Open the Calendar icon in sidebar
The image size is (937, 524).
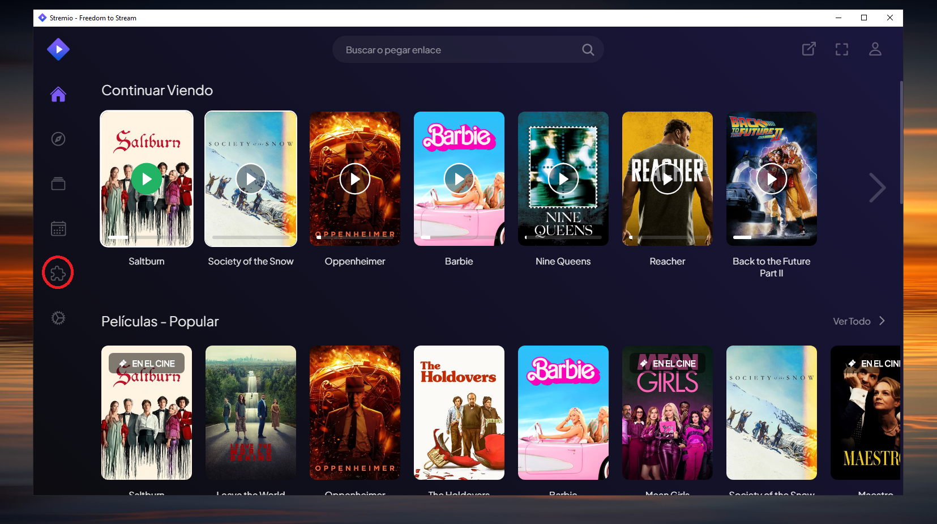pos(58,228)
